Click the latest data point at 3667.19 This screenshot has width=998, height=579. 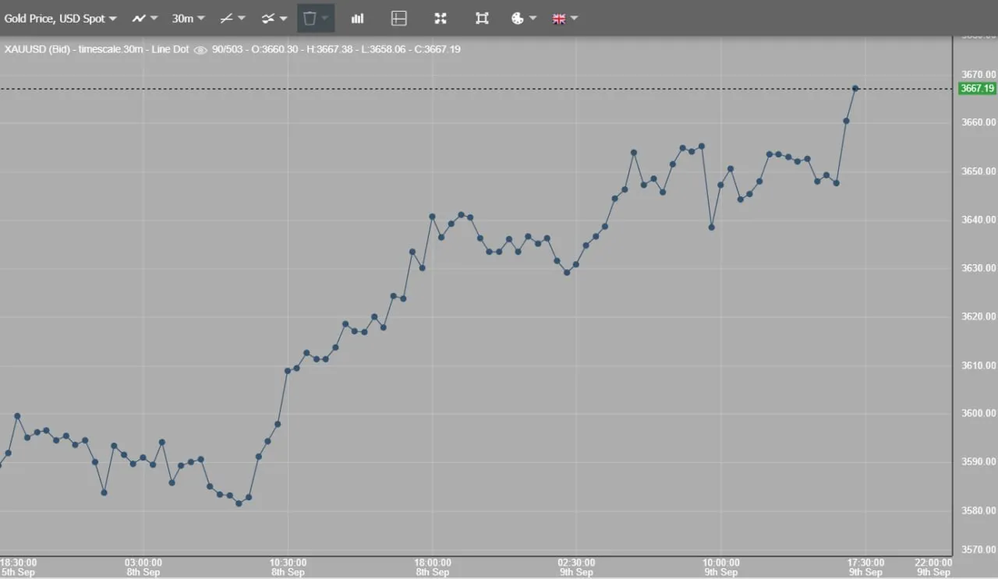pos(855,89)
